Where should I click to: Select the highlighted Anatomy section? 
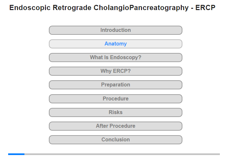[x=115, y=44]
